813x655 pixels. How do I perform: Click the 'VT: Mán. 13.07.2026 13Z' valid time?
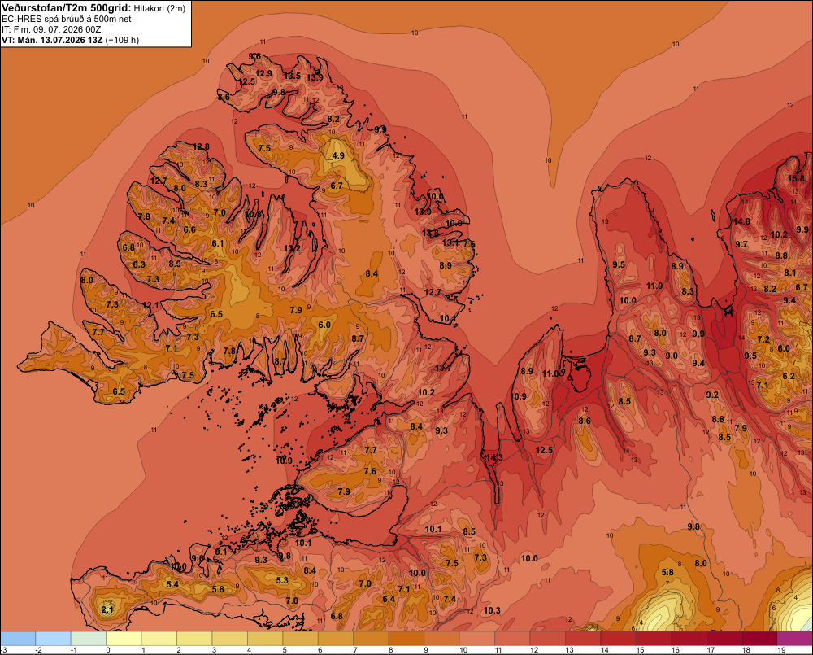pyautogui.click(x=52, y=40)
